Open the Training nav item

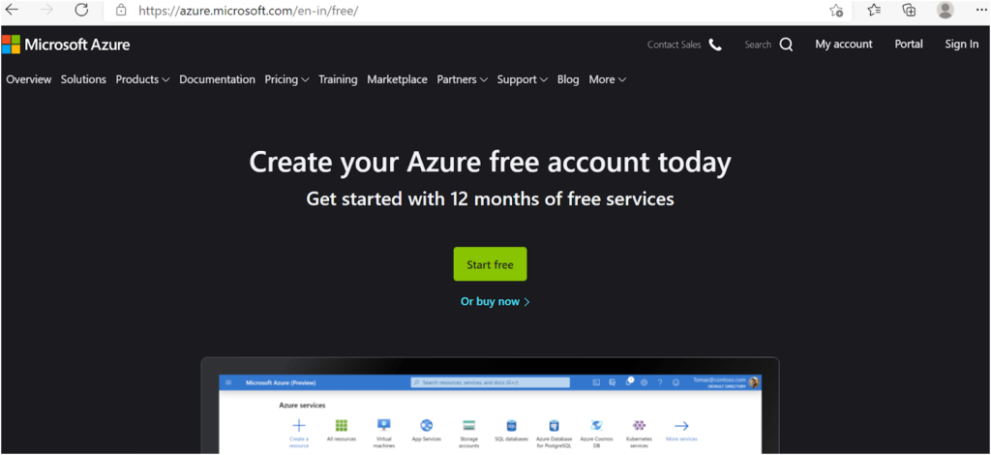338,79
